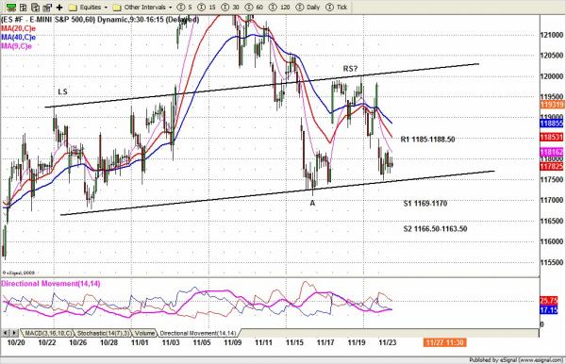Click the page refresh icon in toolbar
The height and width of the screenshot is (364, 566).
35,7
